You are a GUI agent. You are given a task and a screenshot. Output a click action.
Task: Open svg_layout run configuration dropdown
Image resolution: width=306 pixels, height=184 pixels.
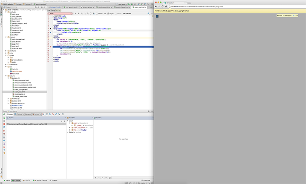(x=122, y=4)
